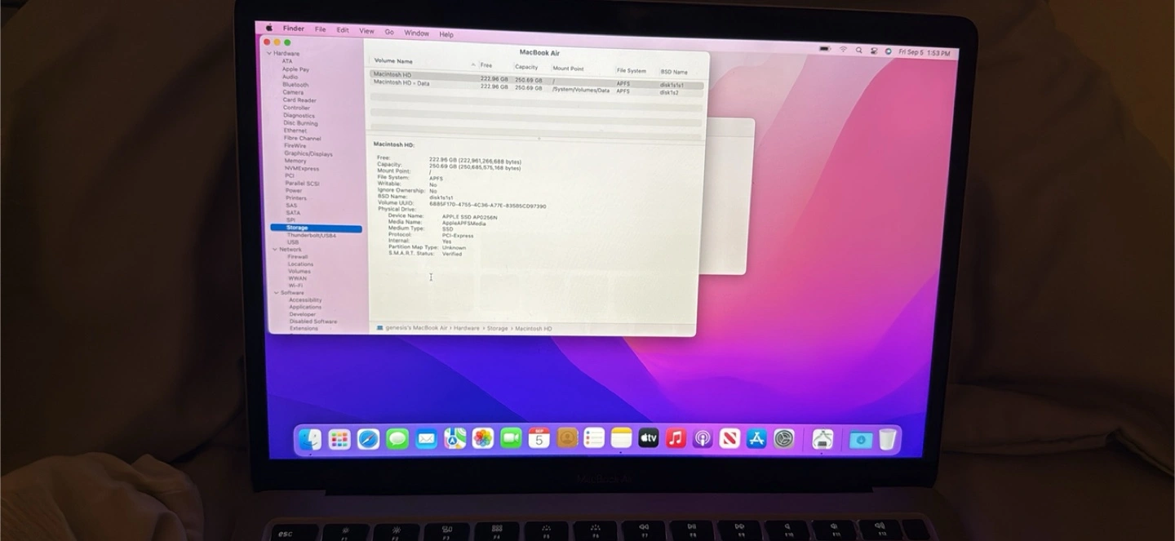The height and width of the screenshot is (541, 1175).
Task: Collapse the Software section in sidebar
Action: [x=277, y=293]
